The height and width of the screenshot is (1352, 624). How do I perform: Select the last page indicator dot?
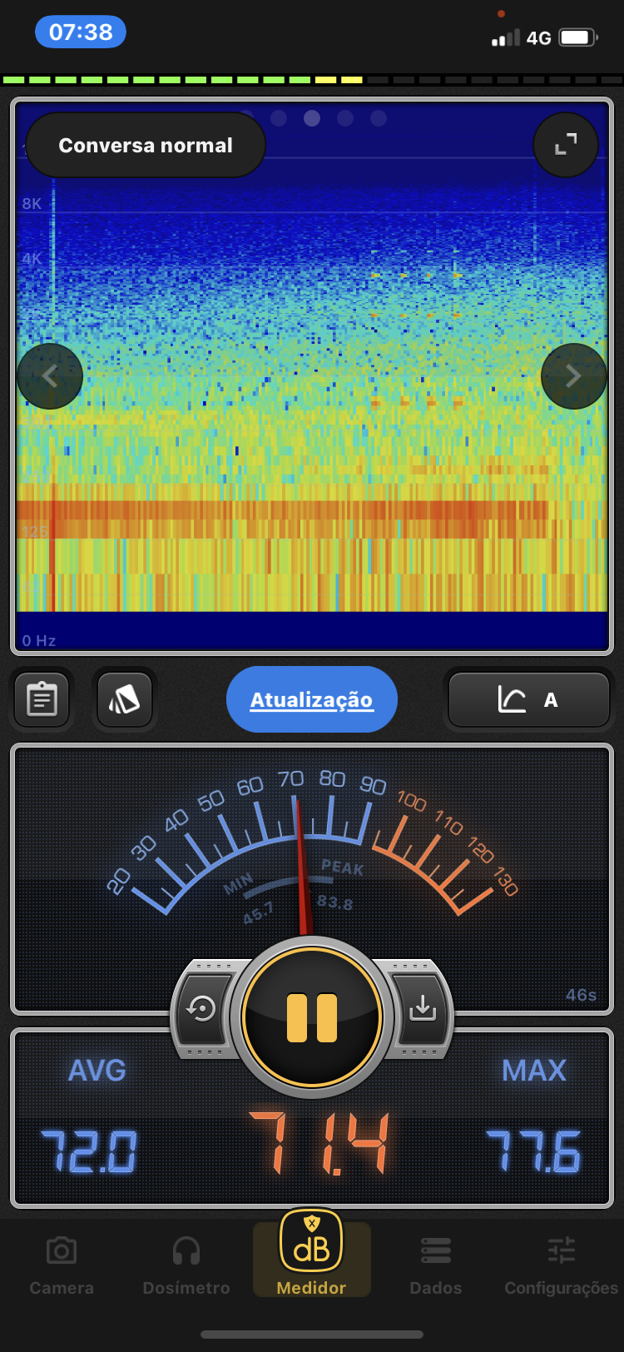coord(379,118)
